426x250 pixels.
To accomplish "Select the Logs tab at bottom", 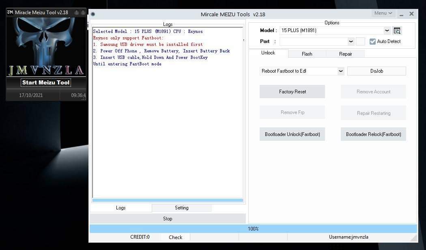I will pos(121,208).
